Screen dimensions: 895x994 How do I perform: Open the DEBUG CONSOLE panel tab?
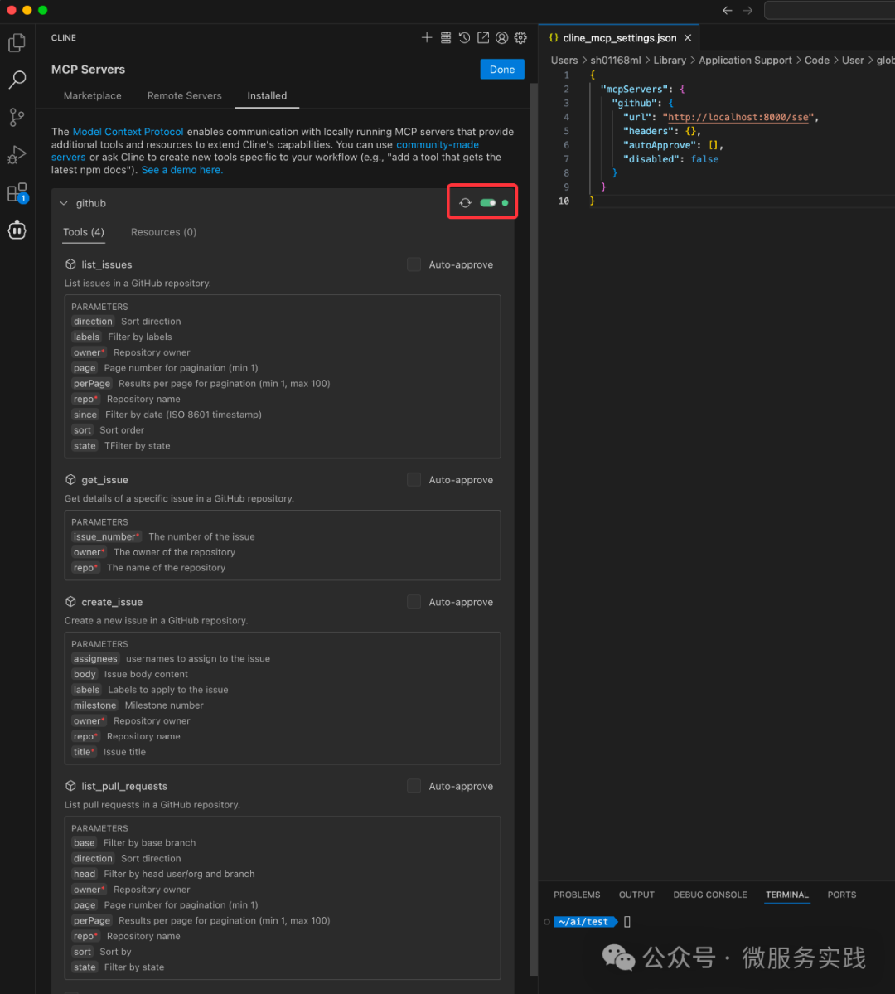(710, 895)
